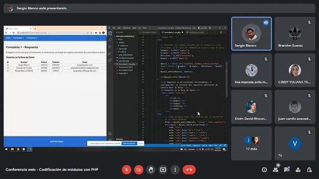Image resolution: width=319 pixels, height=179 pixels.
Task: Select Sergio Blanco's participant tile
Action: 251,34
